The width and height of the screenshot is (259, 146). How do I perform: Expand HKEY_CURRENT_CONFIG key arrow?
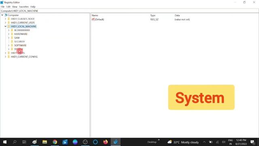pos(5,57)
